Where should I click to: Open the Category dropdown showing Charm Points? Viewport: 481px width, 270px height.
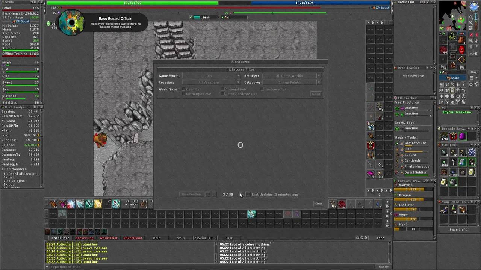click(292, 82)
